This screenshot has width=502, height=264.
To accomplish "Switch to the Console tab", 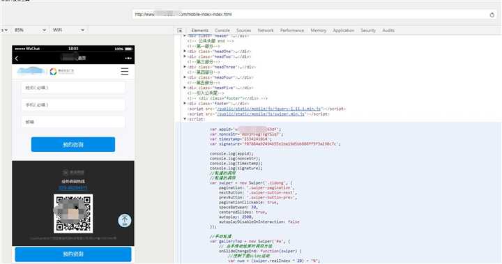I will (x=222, y=31).
